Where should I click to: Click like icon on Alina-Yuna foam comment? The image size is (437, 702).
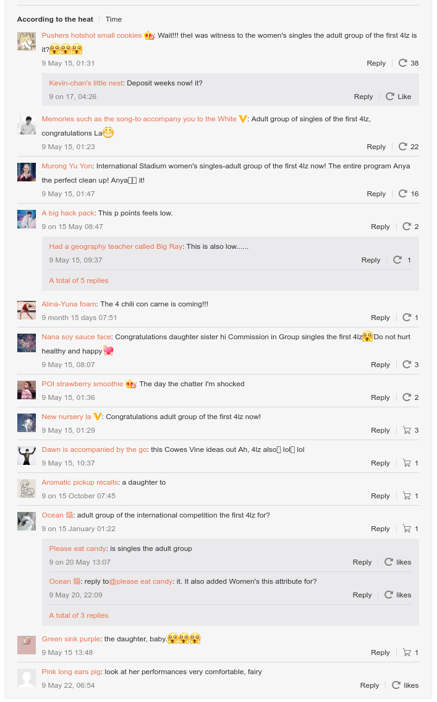point(407,318)
